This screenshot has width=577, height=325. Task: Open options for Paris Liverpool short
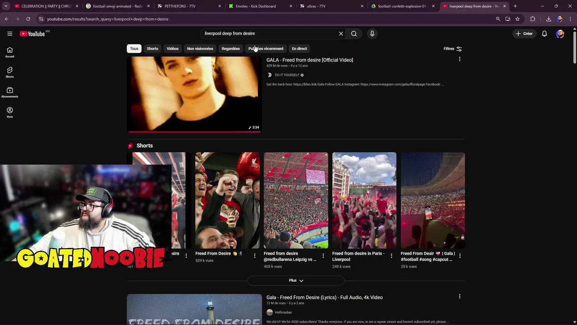(391, 255)
